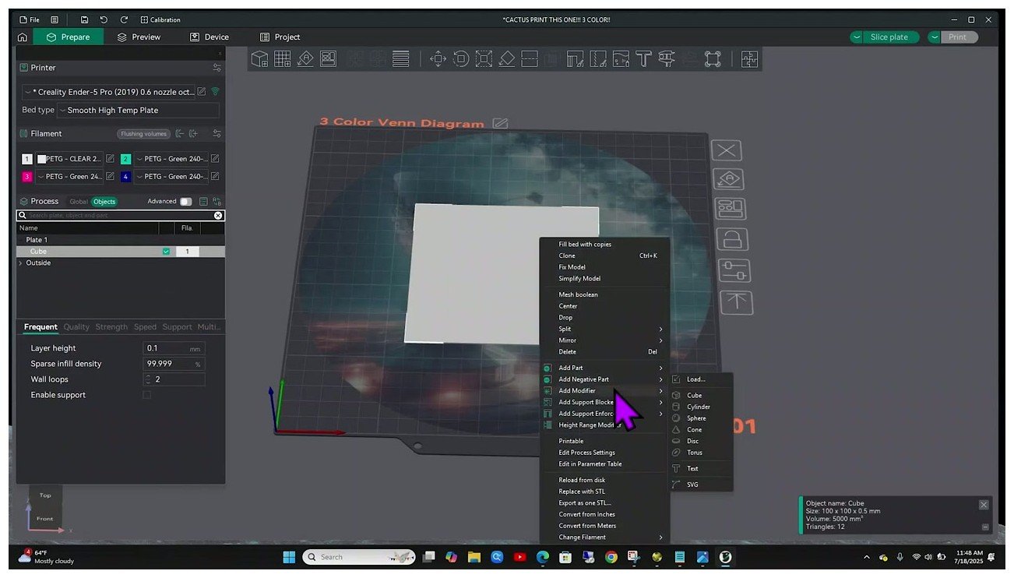Image resolution: width=1014 pixels, height=578 pixels.
Task: Select the Color painting tool in toolbar
Action: [621, 58]
